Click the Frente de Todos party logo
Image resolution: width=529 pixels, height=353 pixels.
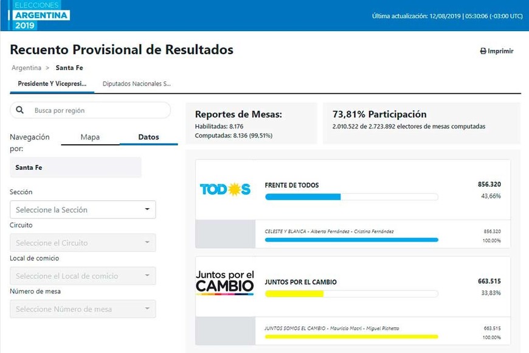(x=225, y=189)
